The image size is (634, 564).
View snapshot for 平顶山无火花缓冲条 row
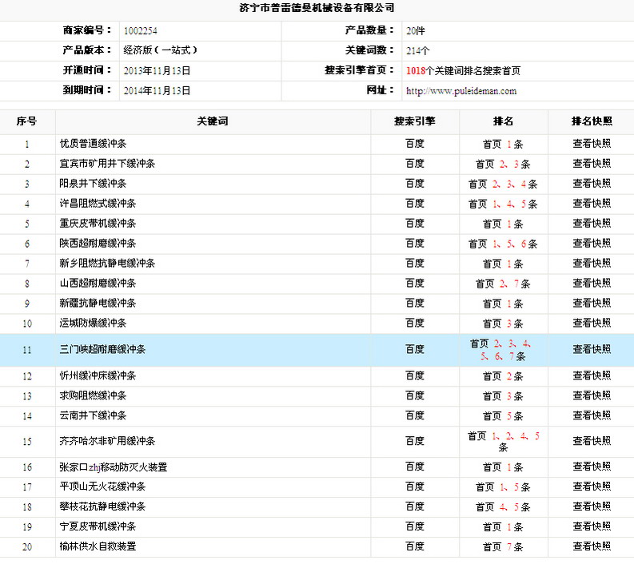tap(592, 487)
